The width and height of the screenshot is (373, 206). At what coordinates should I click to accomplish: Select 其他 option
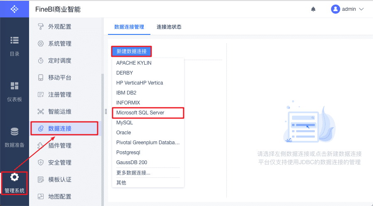pos(148,183)
